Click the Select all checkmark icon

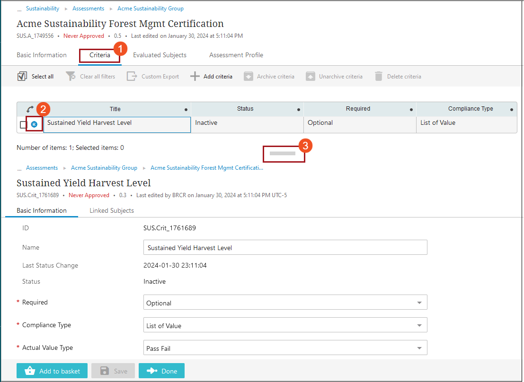click(x=22, y=76)
